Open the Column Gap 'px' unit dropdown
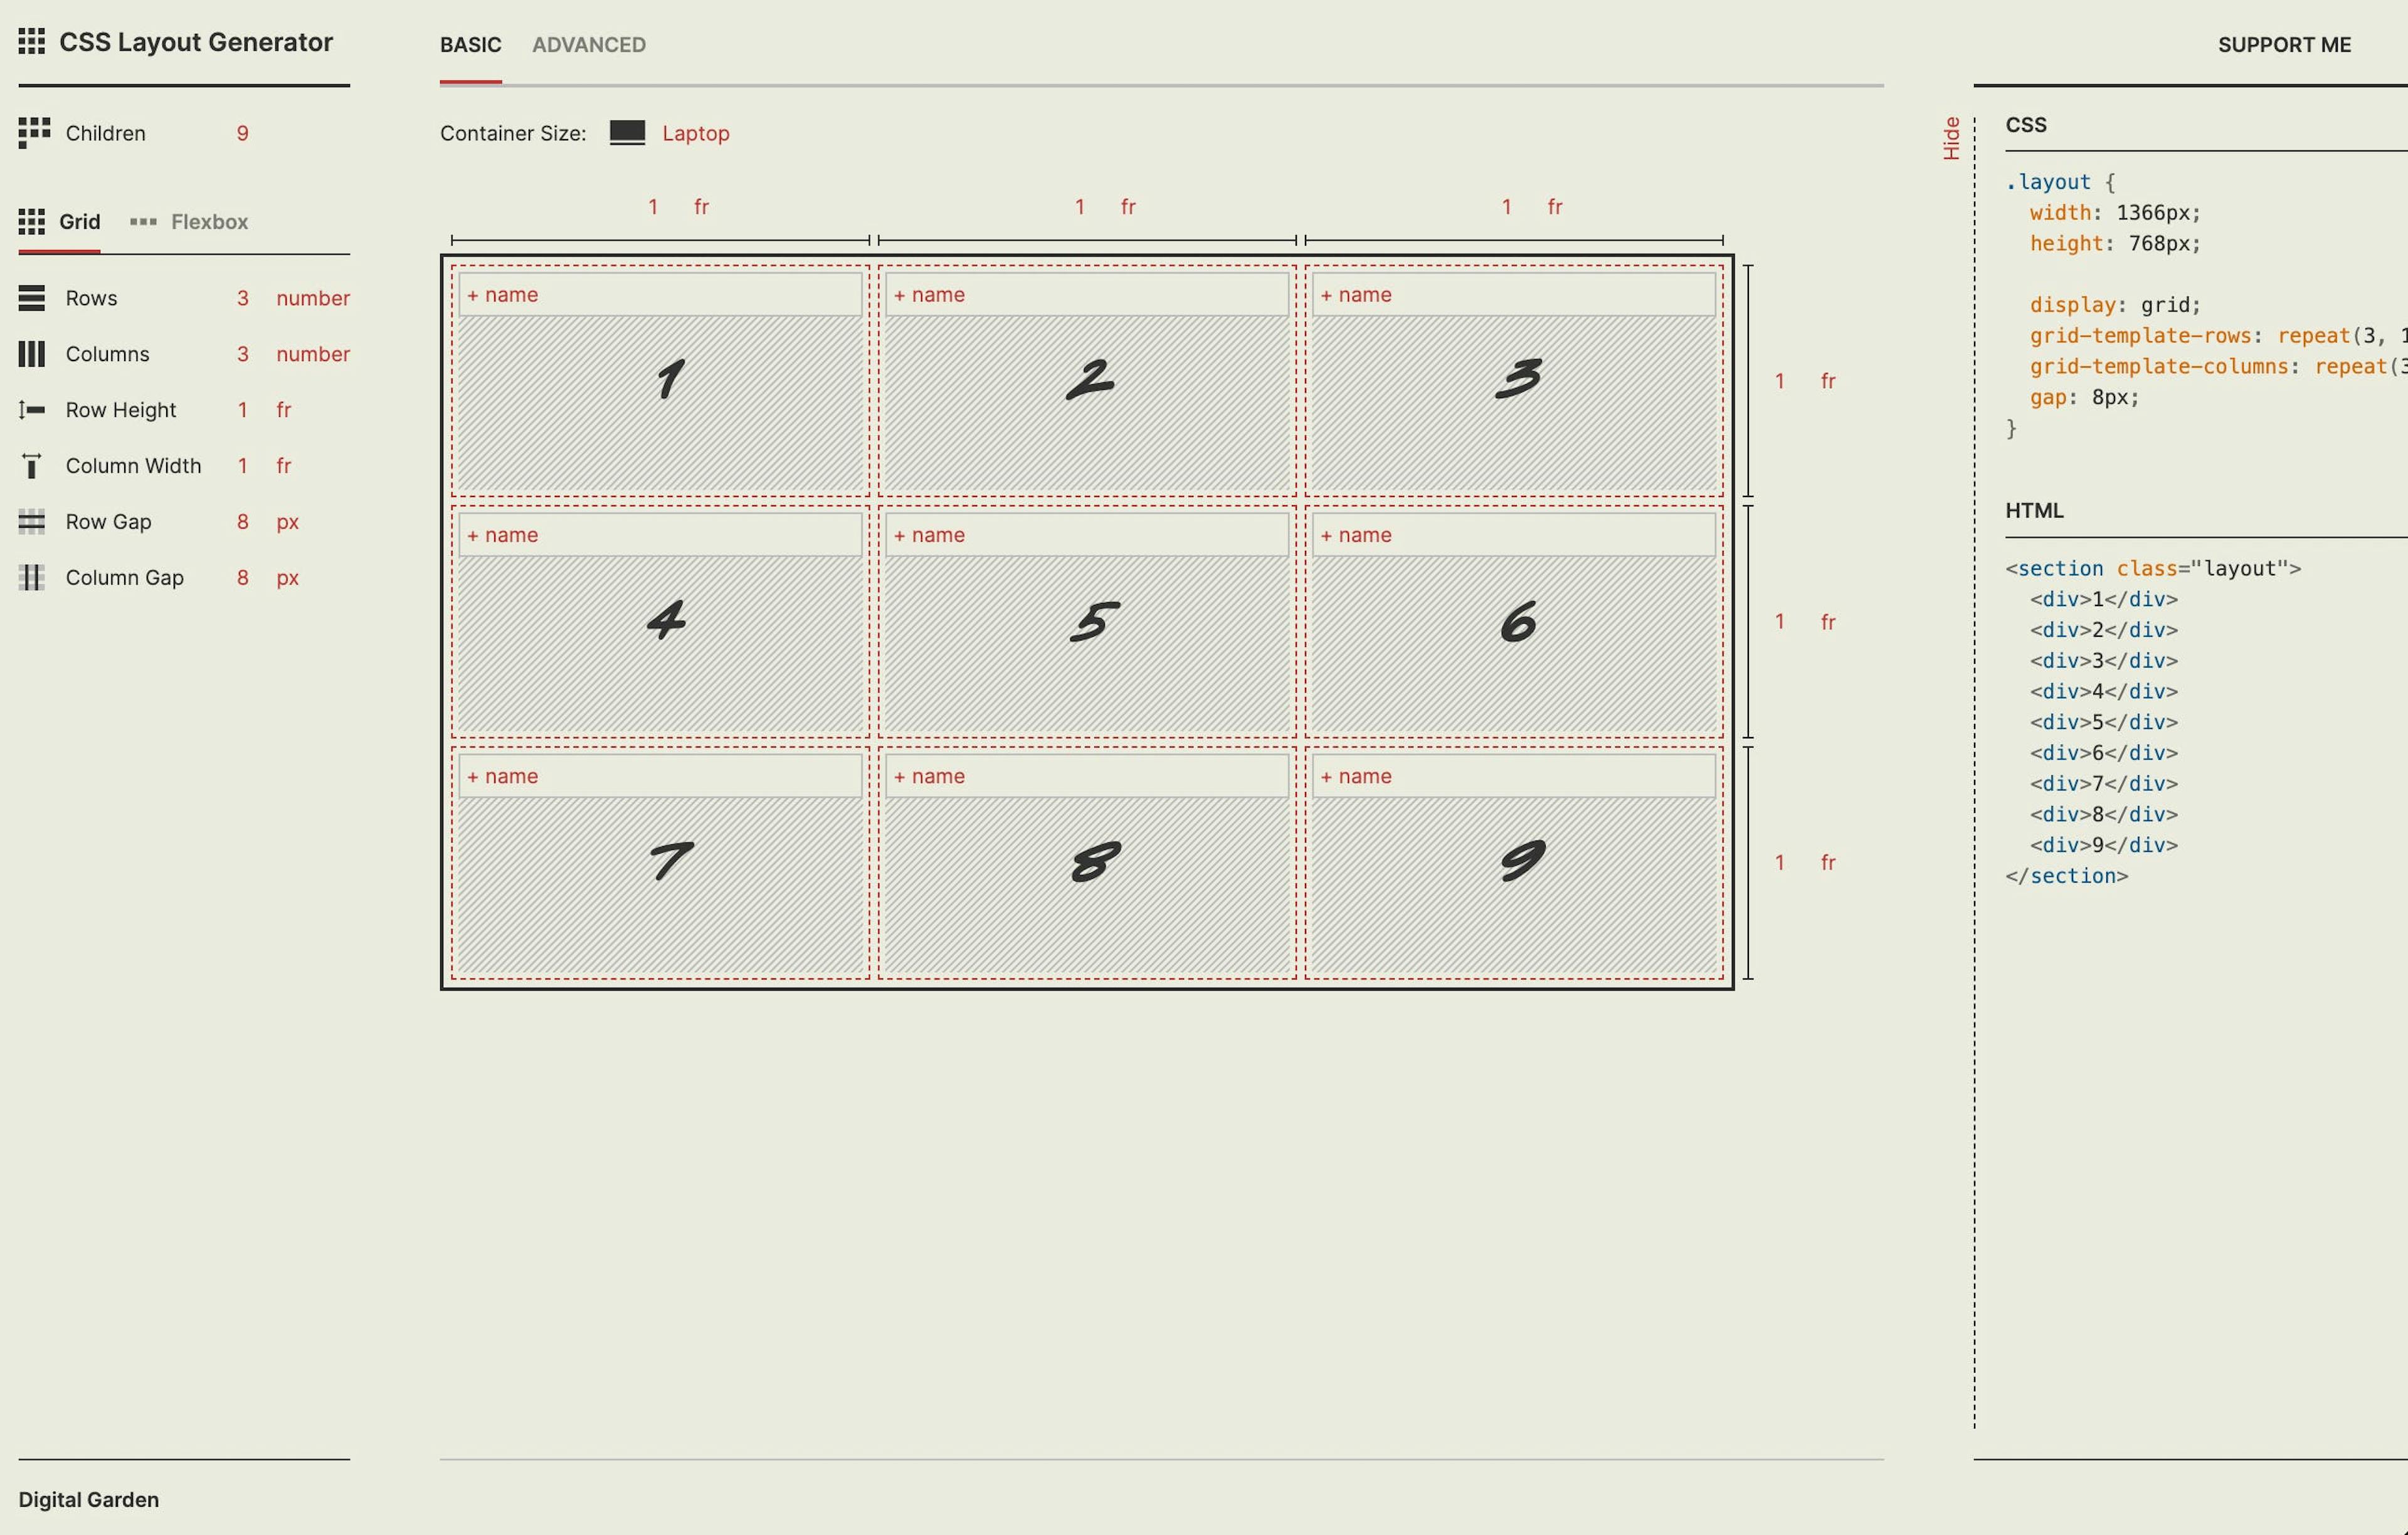Screen dimensions: 2408x1535 tap(288, 578)
